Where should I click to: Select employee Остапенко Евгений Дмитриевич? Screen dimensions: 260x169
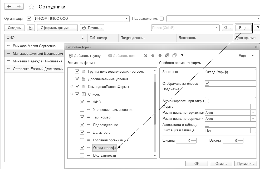(38, 69)
